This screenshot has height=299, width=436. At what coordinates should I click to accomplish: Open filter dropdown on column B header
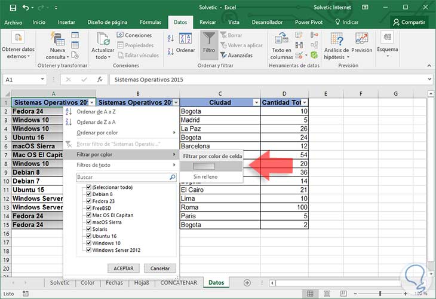(x=176, y=103)
